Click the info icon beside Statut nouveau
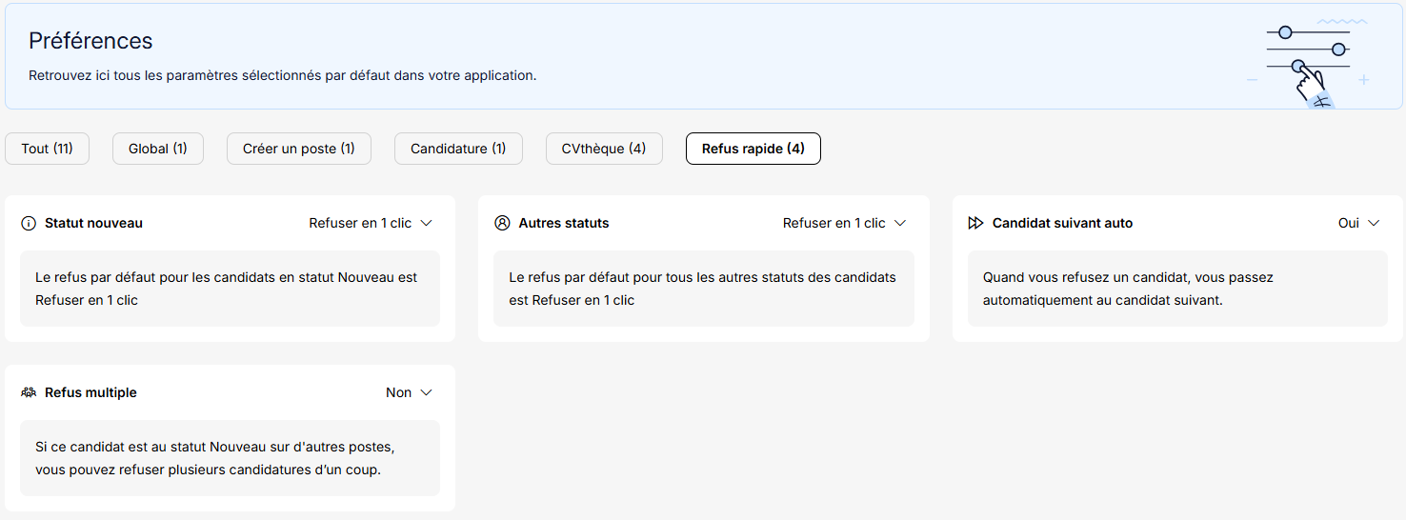 [29, 223]
